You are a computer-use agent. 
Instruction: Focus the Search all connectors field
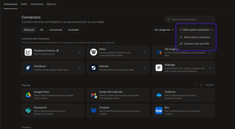(190, 20)
